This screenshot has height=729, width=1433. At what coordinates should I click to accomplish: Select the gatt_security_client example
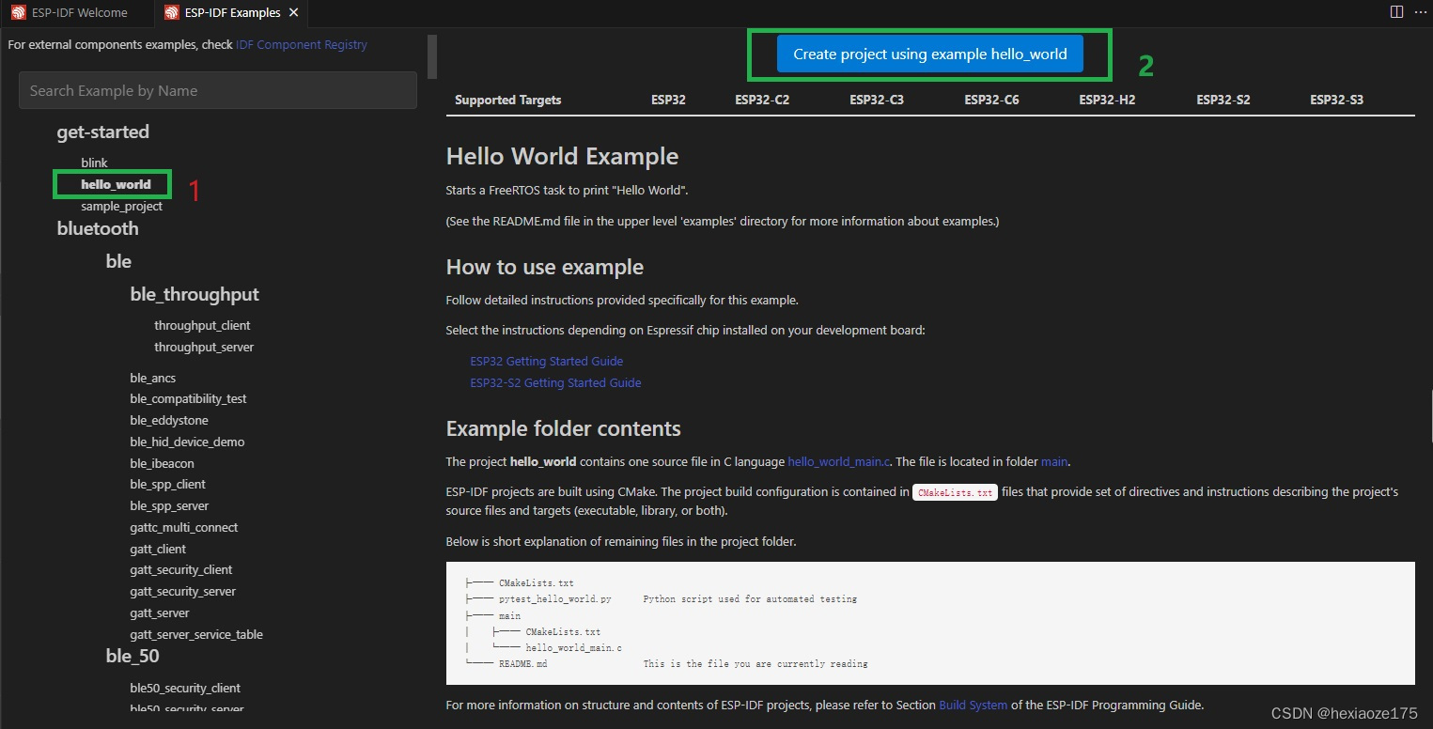click(x=181, y=569)
